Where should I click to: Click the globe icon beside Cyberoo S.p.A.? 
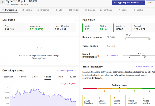[x=2, y=2]
